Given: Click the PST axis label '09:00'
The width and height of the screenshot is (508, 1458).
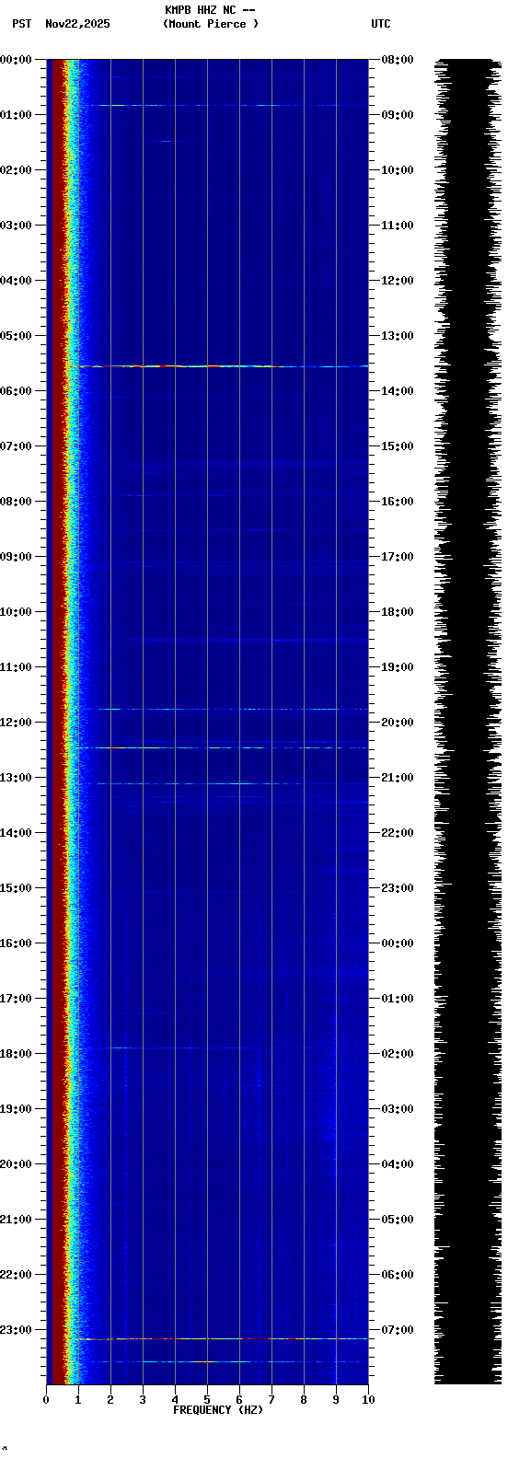Looking at the screenshot, I should click(x=17, y=557).
